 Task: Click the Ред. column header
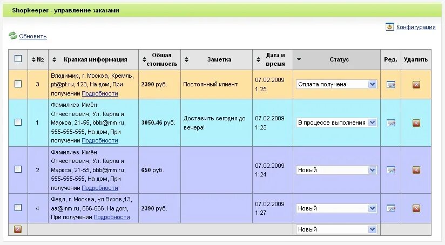point(390,59)
